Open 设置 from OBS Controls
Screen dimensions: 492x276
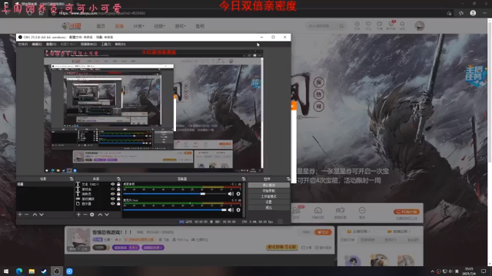[268, 202]
